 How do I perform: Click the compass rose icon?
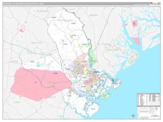click(x=133, y=115)
